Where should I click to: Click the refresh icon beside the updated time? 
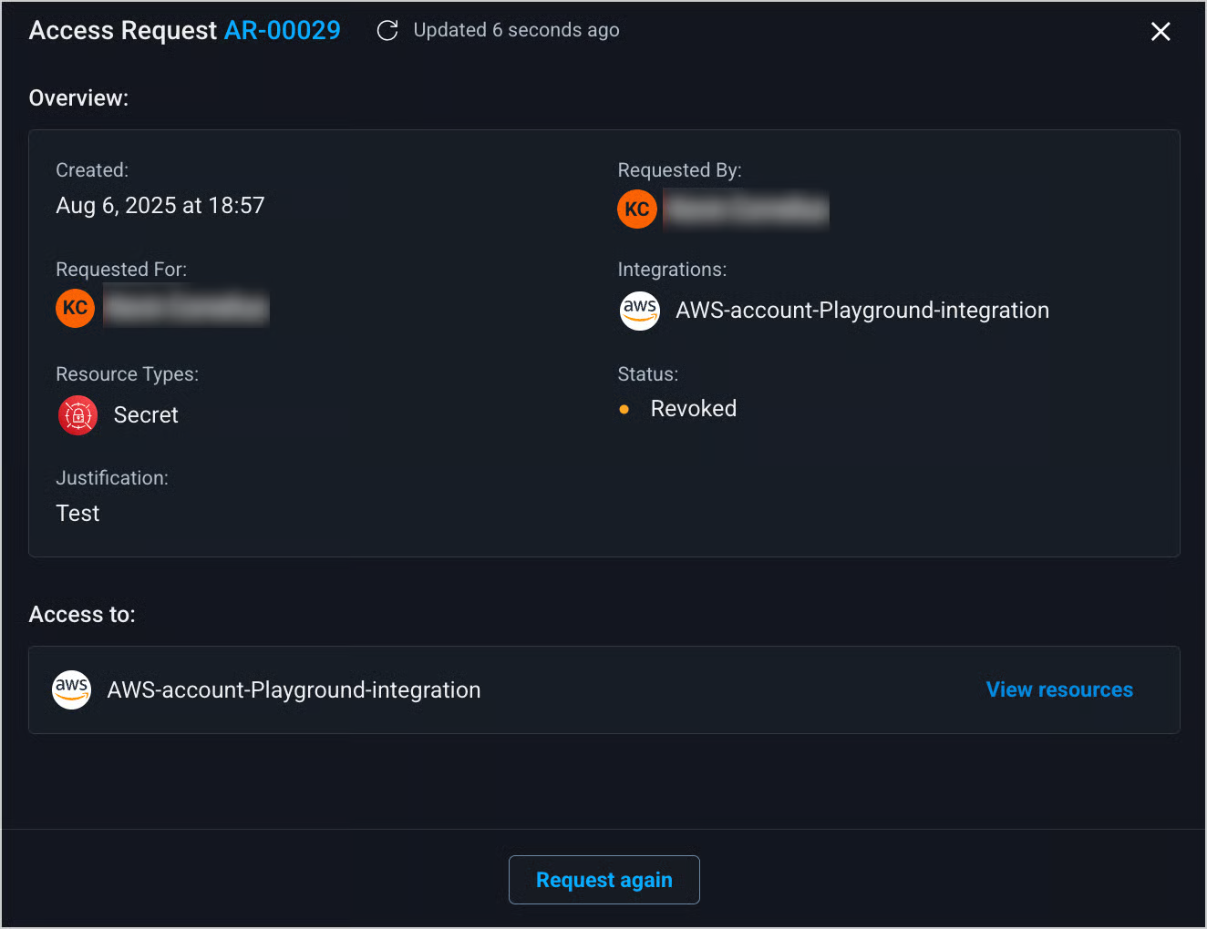click(387, 31)
